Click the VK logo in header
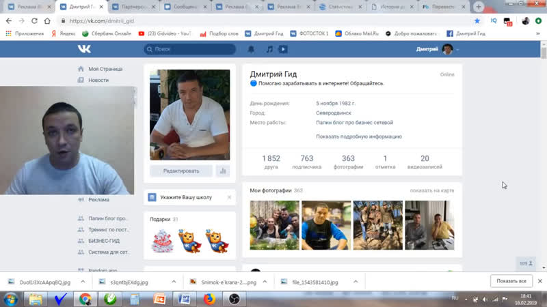This screenshot has width=547, height=307. pyautogui.click(x=84, y=49)
